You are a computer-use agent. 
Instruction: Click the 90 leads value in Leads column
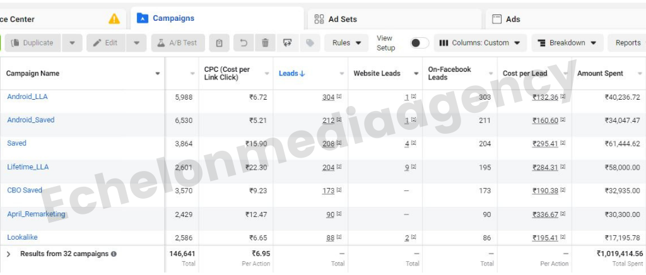331,214
